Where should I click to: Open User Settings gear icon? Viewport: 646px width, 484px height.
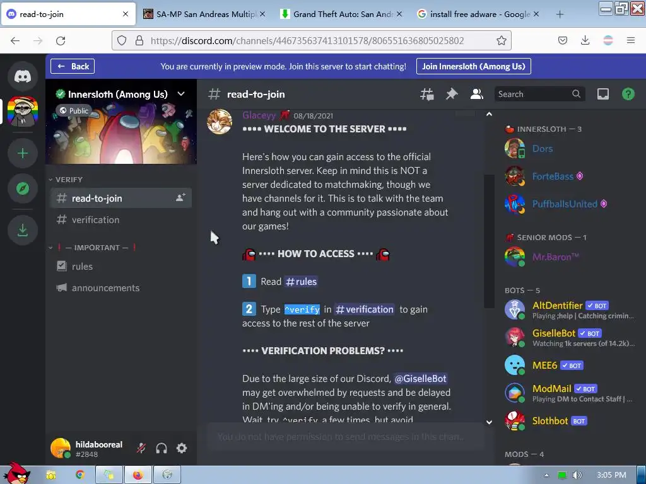coord(182,448)
